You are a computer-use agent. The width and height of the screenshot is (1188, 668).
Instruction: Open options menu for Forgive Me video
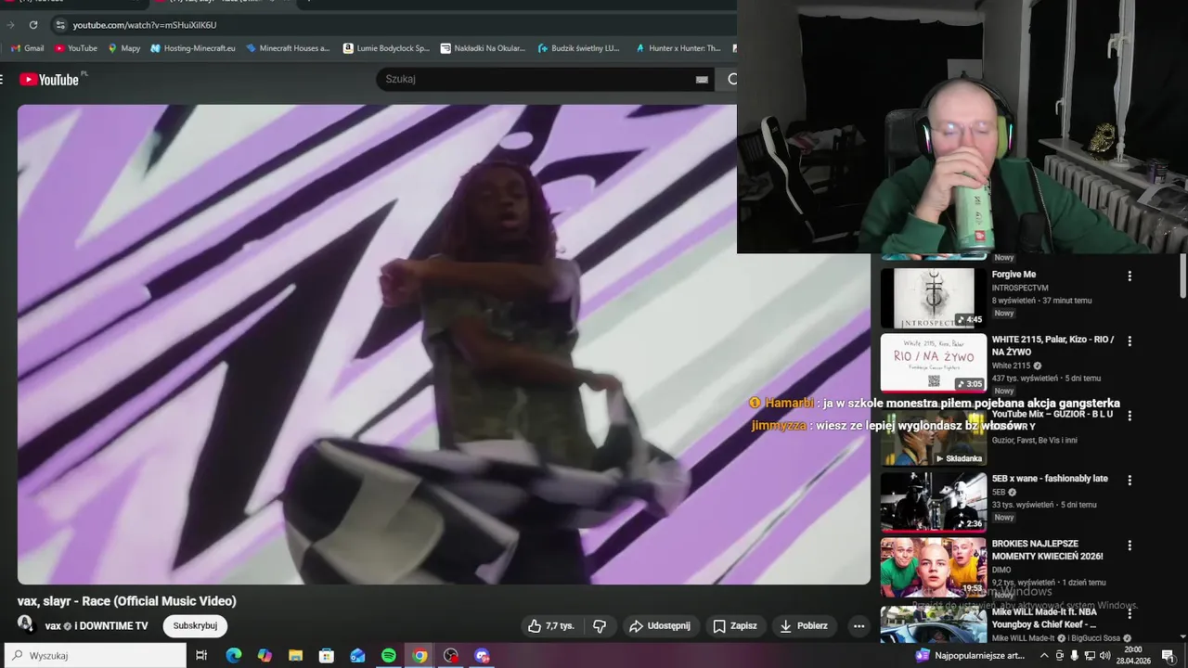pos(1130,276)
